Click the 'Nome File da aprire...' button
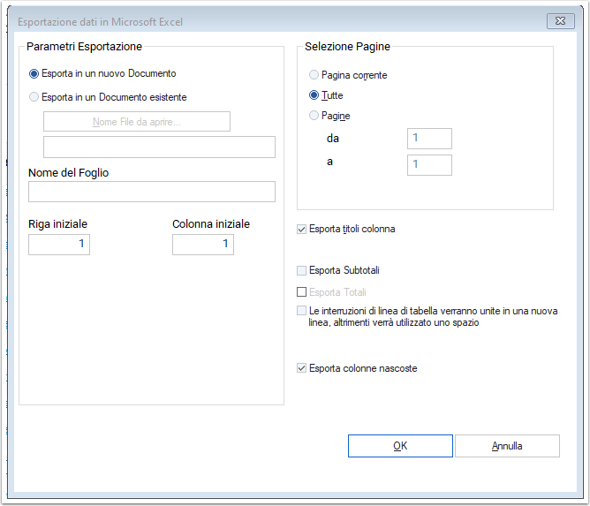 pyautogui.click(x=137, y=122)
